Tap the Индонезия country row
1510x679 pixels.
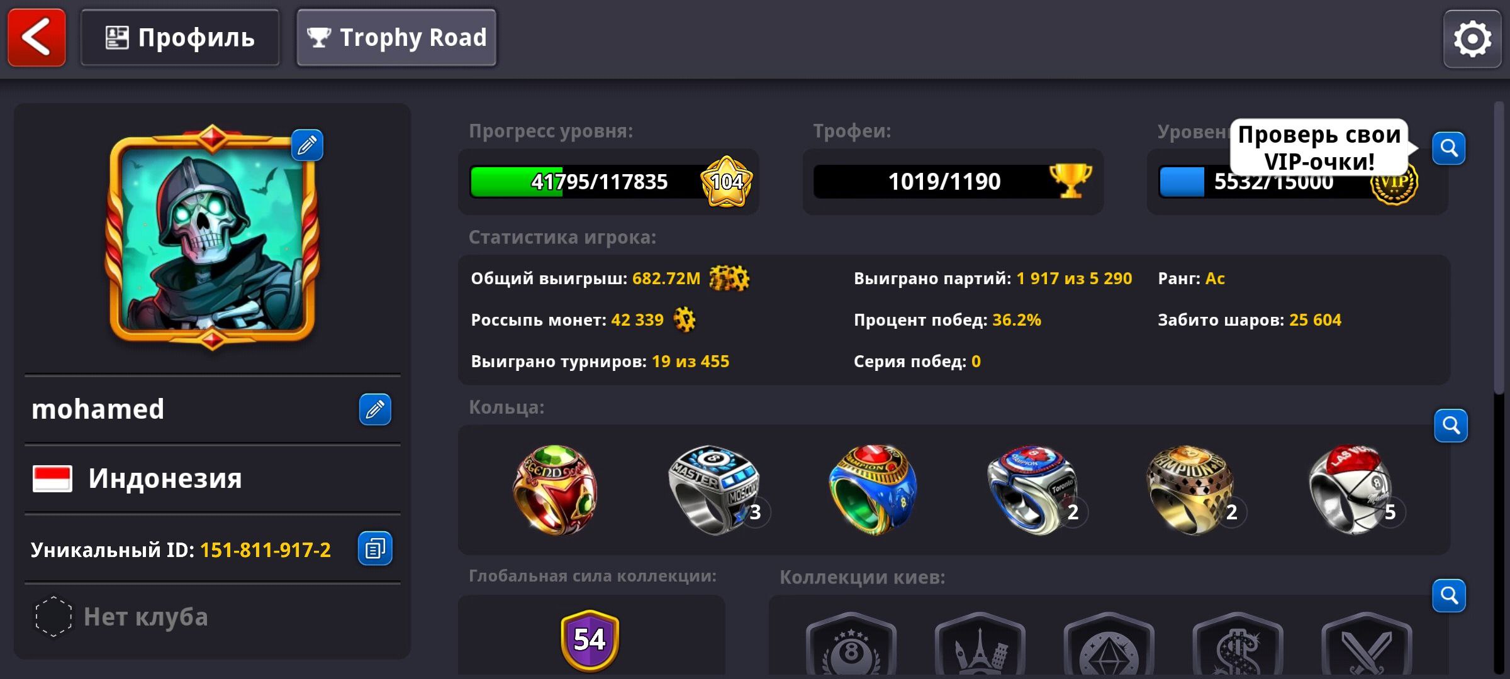(213, 478)
